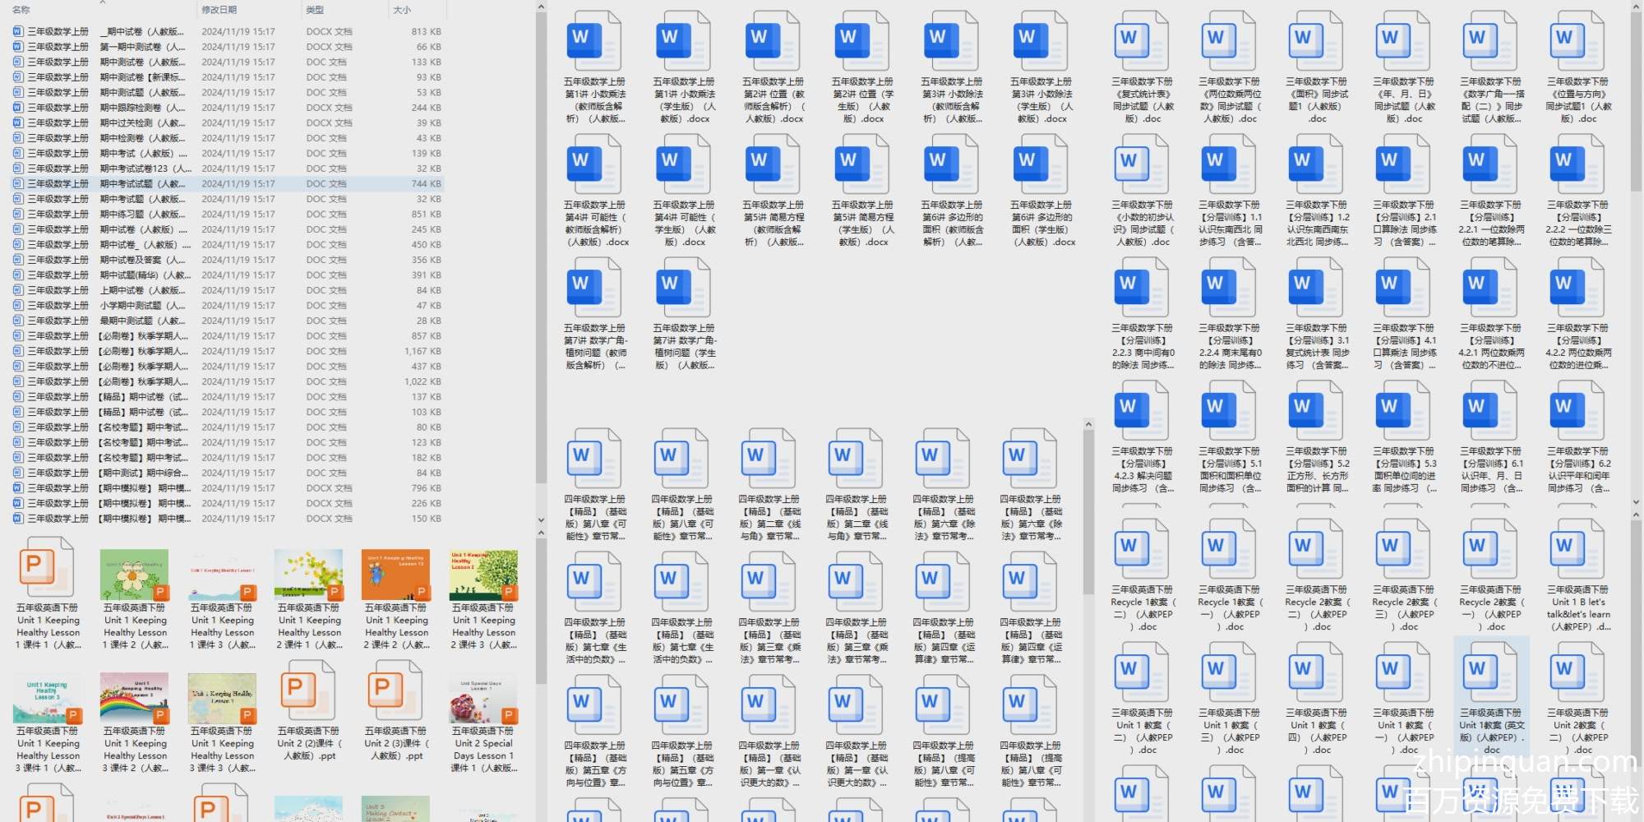
Task: Click scroll-up arrow of 四年级数学上册 panel
Action: click(x=1088, y=425)
